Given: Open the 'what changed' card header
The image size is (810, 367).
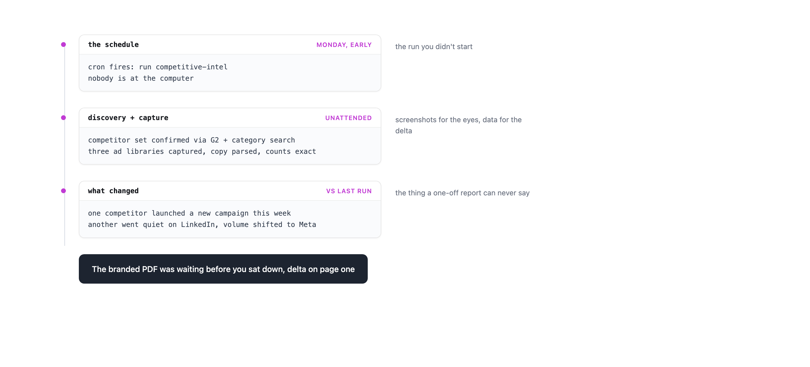Looking at the screenshot, I should [x=230, y=191].
